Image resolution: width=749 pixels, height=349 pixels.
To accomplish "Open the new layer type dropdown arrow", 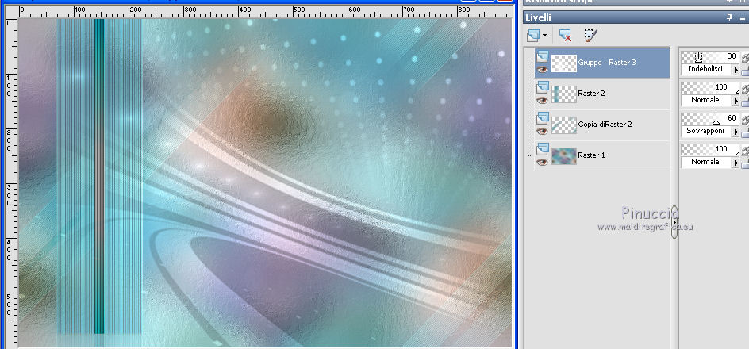I will click(544, 36).
